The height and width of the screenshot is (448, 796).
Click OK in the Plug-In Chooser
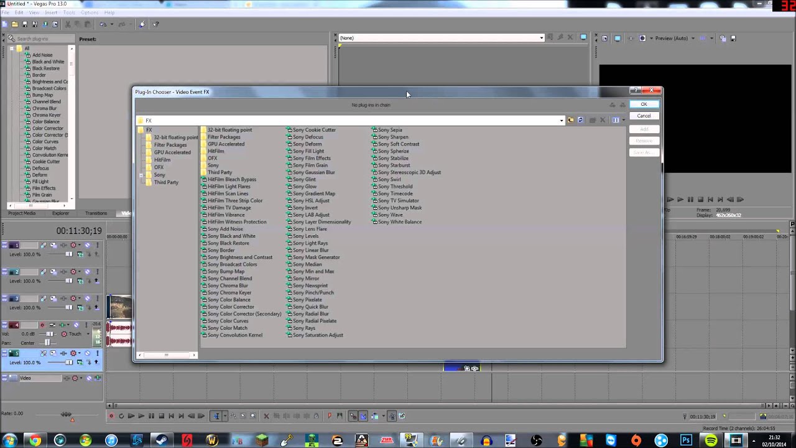(644, 105)
